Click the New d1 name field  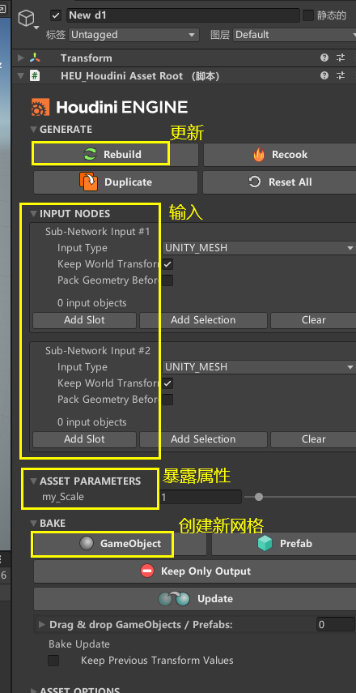pyautogui.click(x=183, y=15)
